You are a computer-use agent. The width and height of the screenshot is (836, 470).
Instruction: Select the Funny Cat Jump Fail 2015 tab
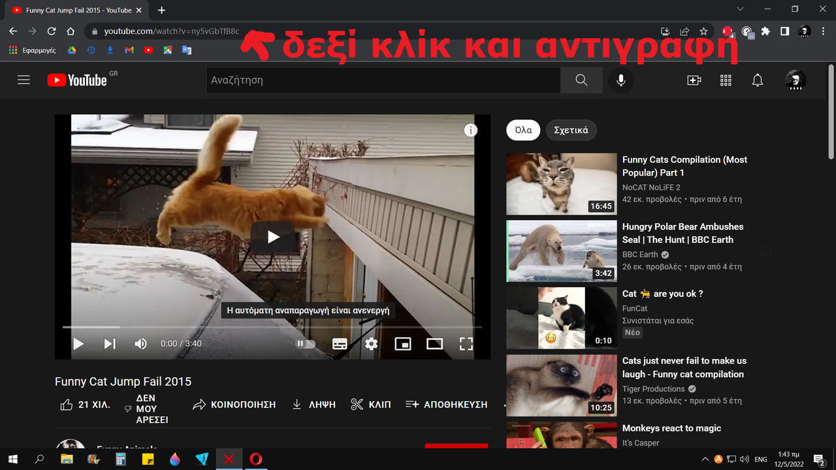click(x=78, y=10)
